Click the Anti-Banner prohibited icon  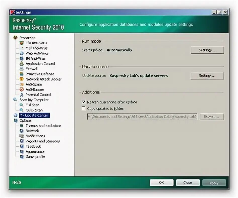click(22, 89)
